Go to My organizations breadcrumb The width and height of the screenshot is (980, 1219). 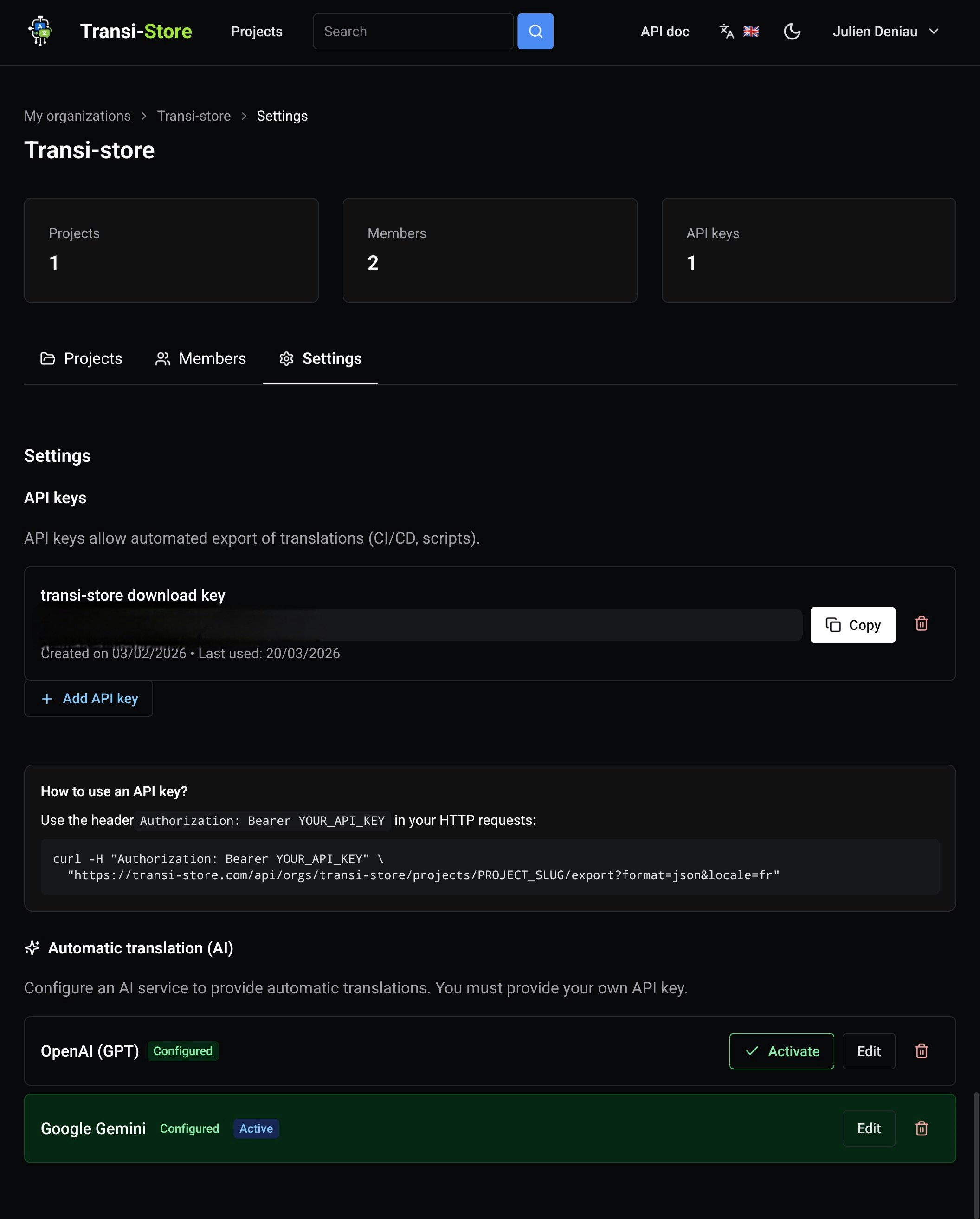[77, 116]
